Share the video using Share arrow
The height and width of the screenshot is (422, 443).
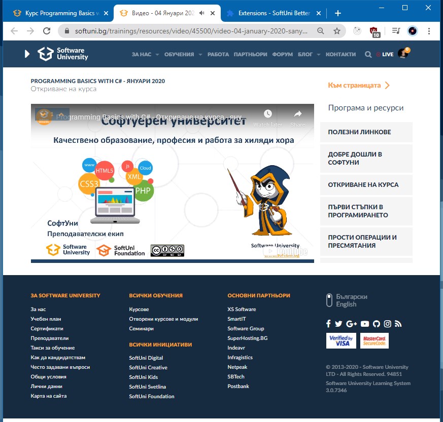point(298,114)
